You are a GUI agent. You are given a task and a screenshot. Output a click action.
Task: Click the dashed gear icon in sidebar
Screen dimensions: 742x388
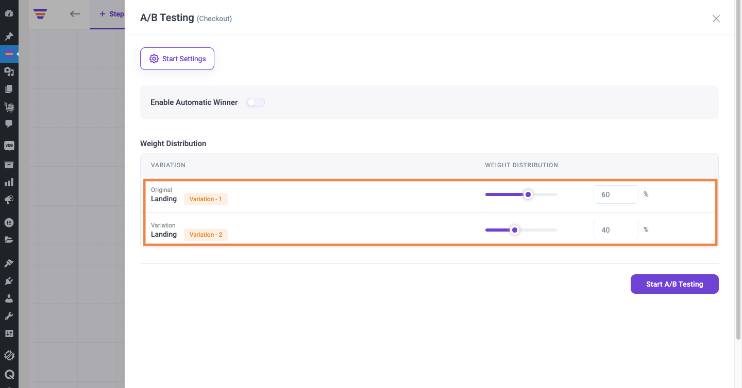click(x=9, y=356)
